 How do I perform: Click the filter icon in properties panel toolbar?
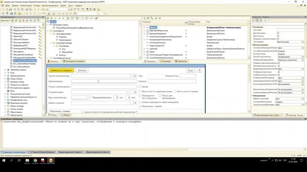[x=261, y=21]
